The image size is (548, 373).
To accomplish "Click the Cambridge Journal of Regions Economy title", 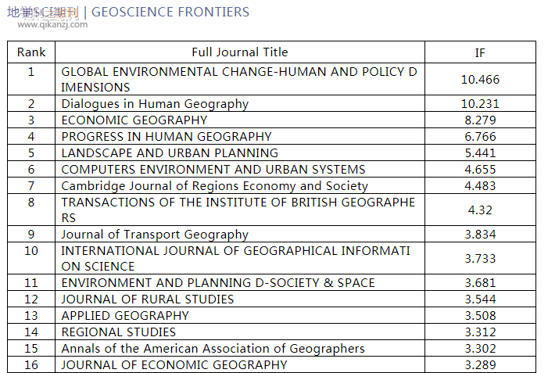I will (x=214, y=185).
